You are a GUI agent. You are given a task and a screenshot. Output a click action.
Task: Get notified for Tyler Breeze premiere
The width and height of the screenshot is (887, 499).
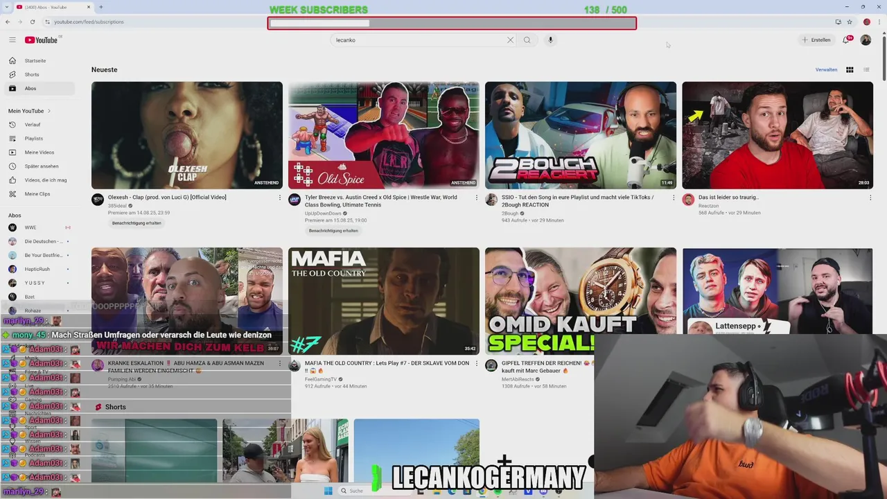click(333, 231)
